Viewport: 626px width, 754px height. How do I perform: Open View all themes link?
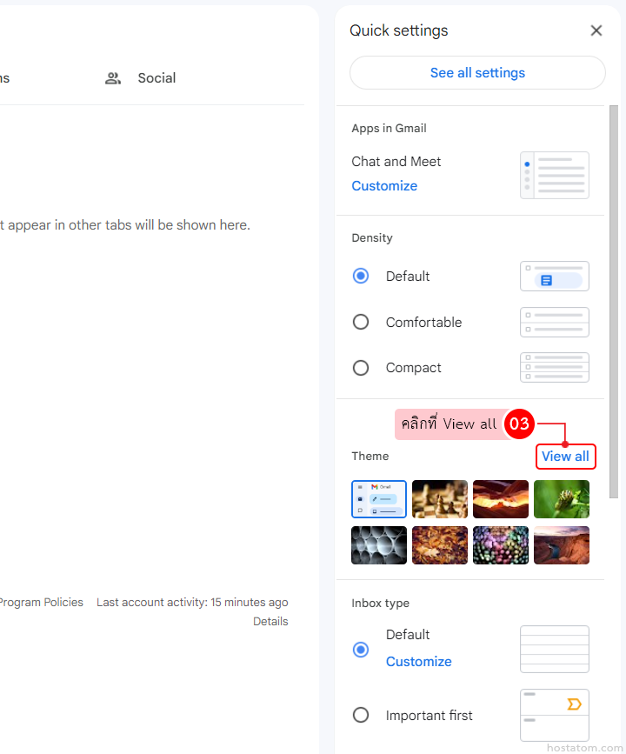(565, 457)
